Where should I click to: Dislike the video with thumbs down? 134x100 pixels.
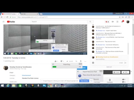[x=61, y=61]
